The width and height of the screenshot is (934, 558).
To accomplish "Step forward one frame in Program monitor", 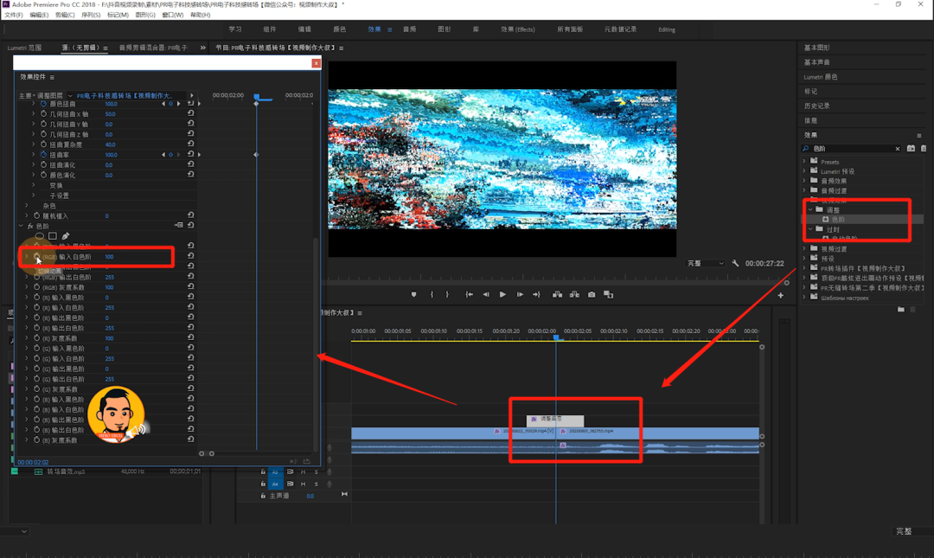I will coord(520,294).
